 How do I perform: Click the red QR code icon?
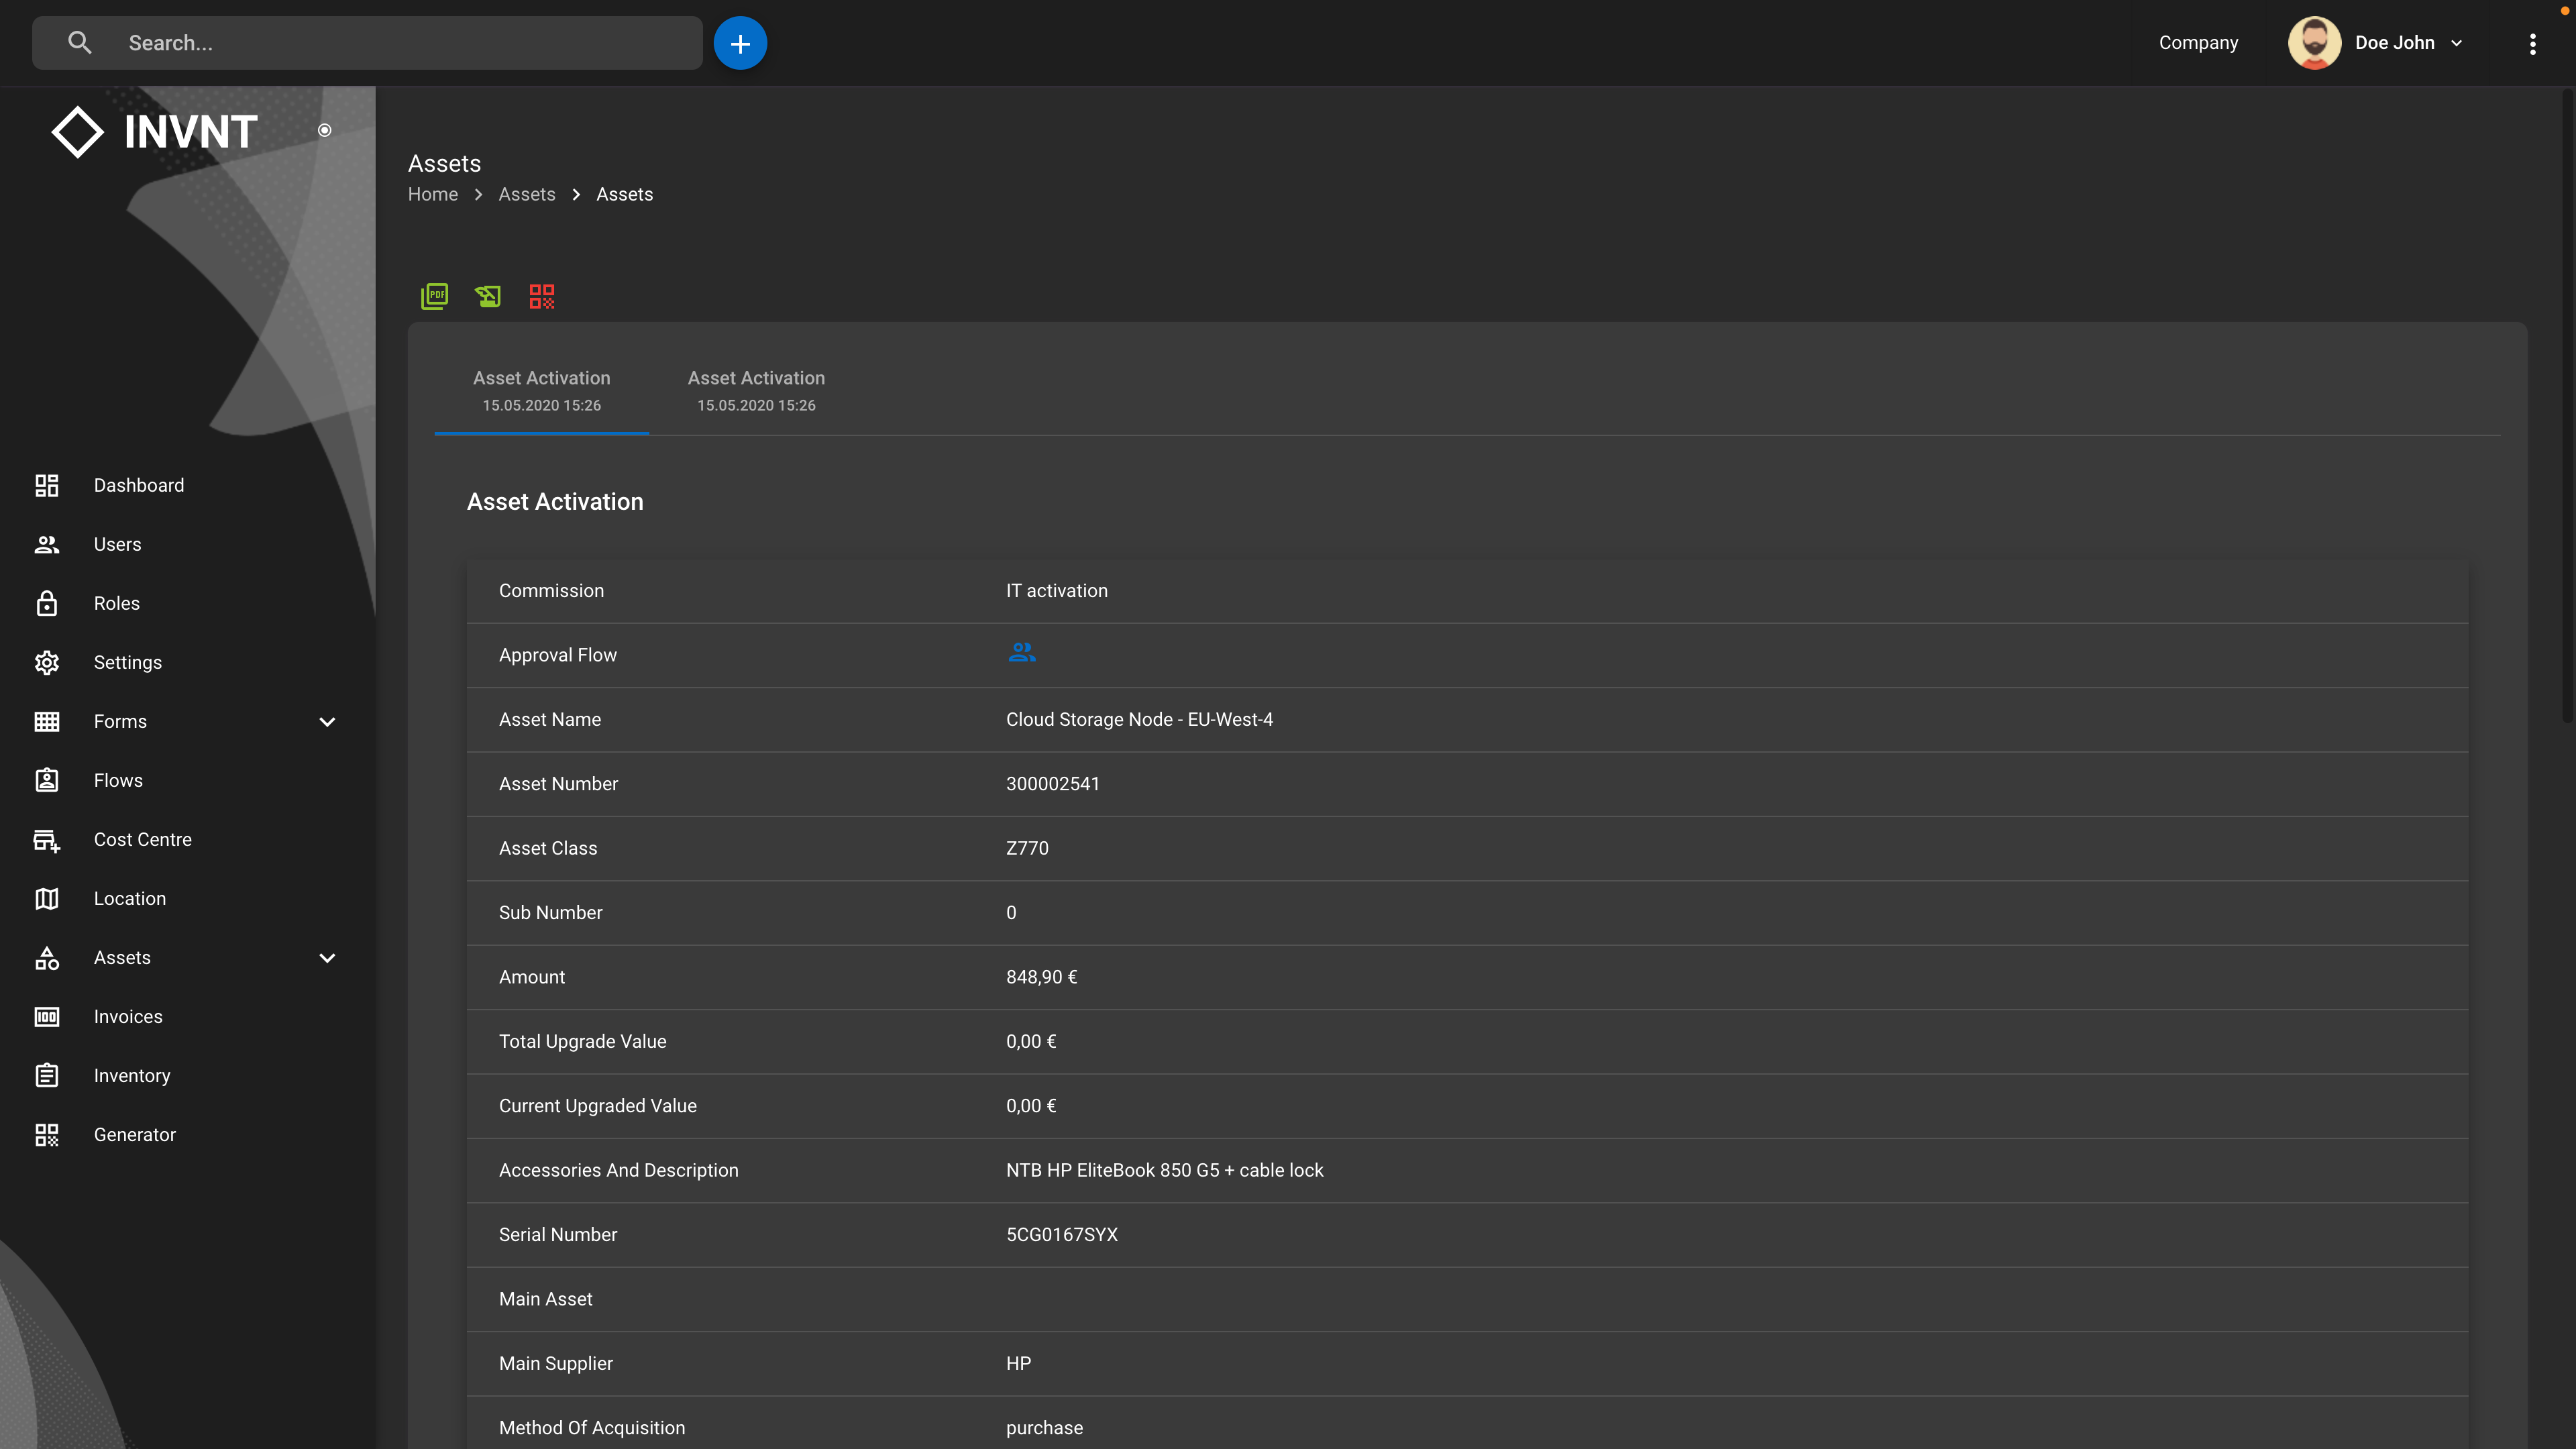pyautogui.click(x=541, y=296)
